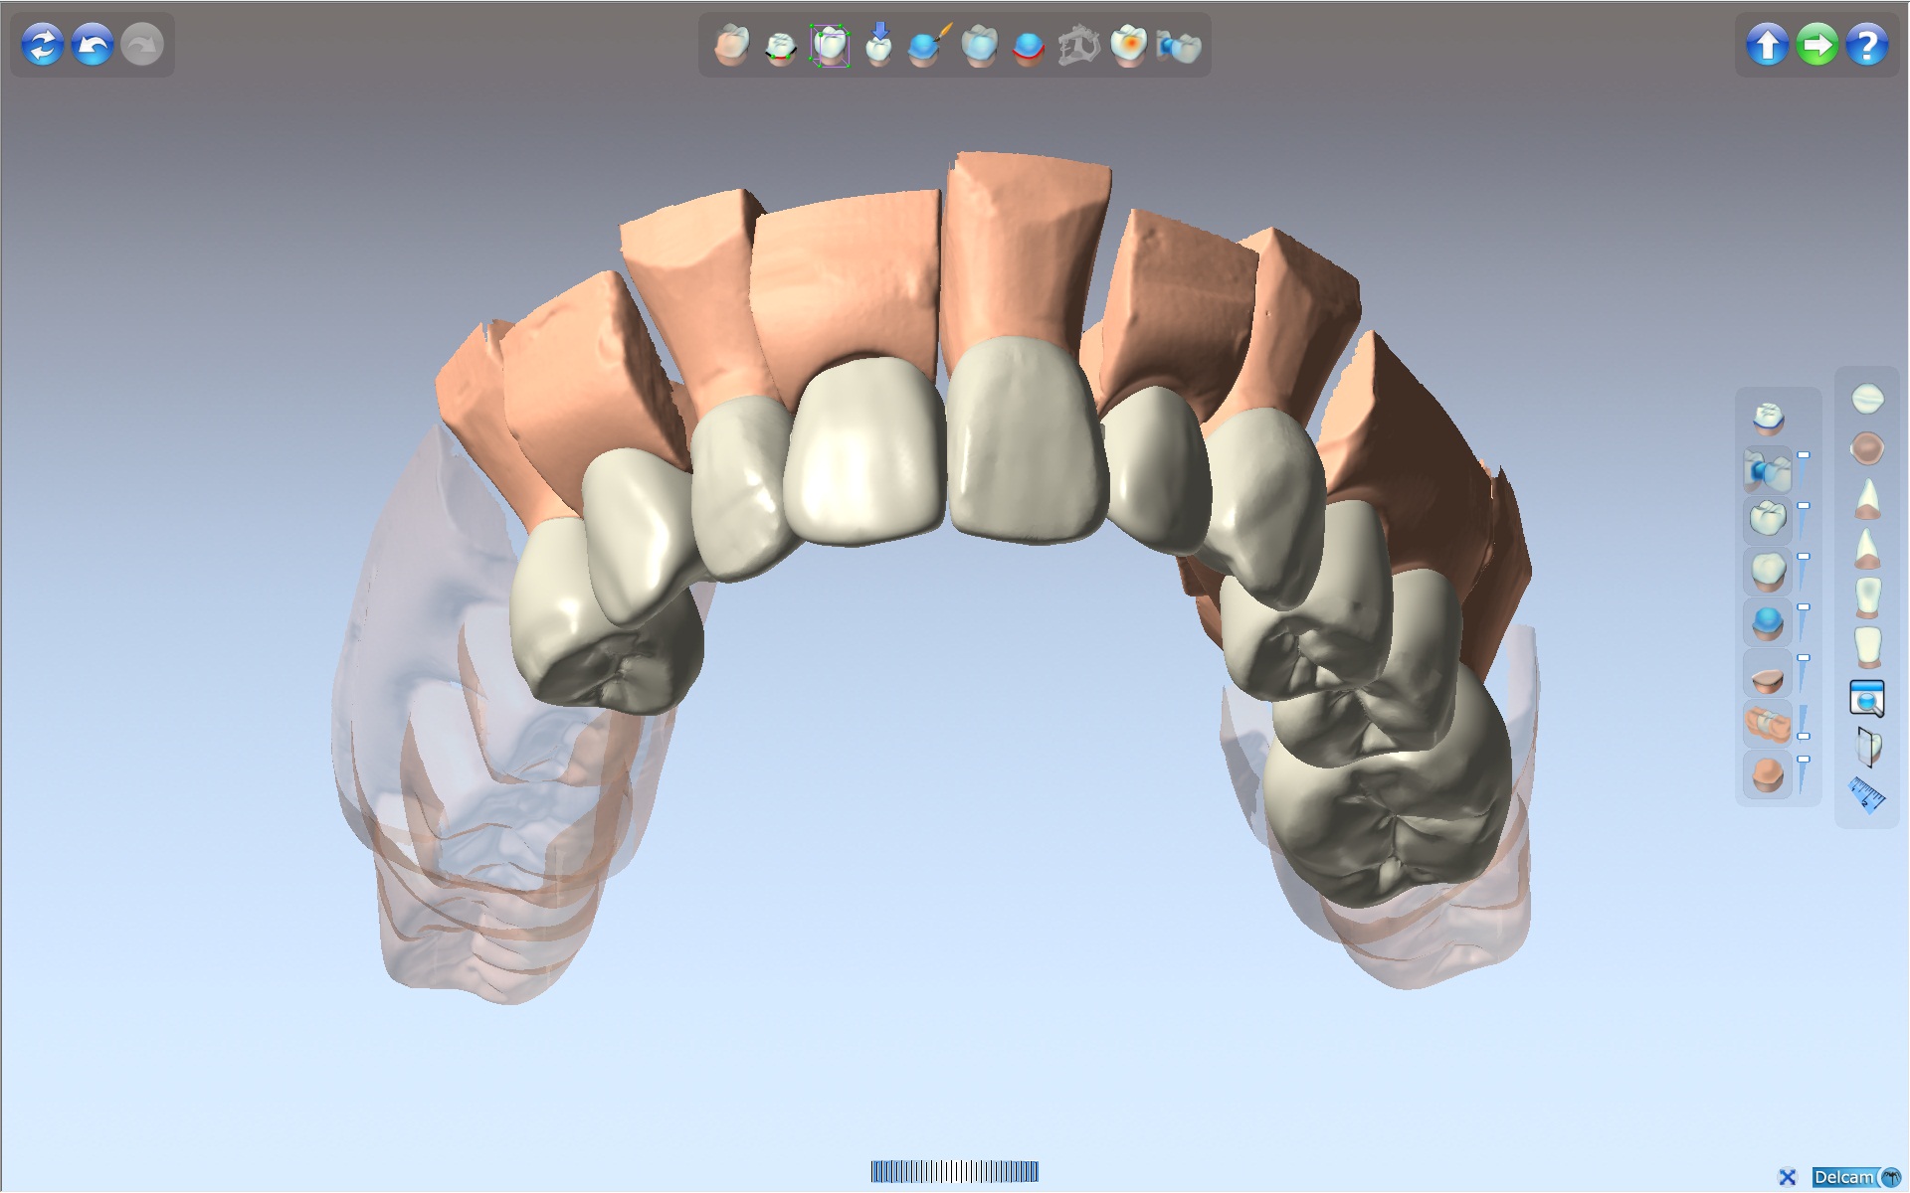
Task: Open the zoom window magnifier tool
Action: (1867, 699)
